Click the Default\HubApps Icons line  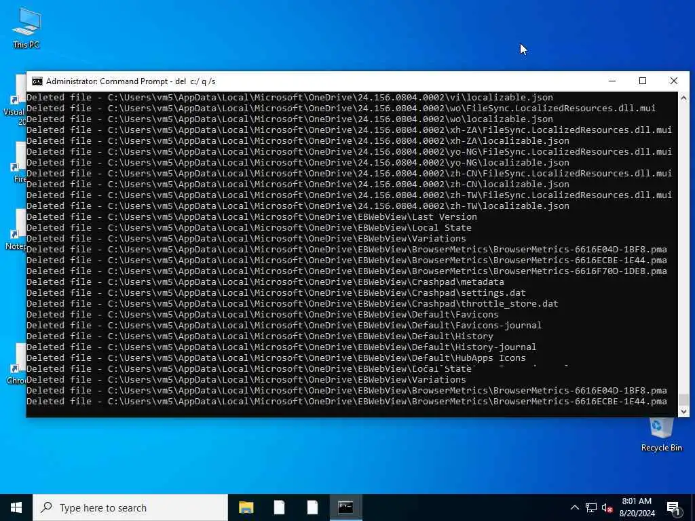276,358
